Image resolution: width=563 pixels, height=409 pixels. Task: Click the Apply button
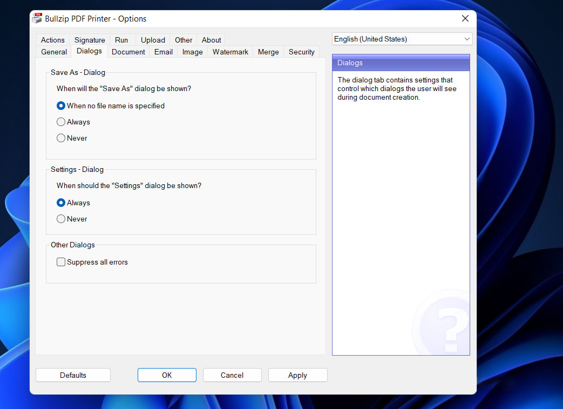[x=297, y=375]
